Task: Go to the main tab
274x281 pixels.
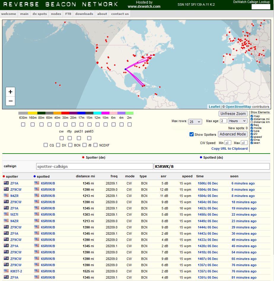Action: [24, 14]
